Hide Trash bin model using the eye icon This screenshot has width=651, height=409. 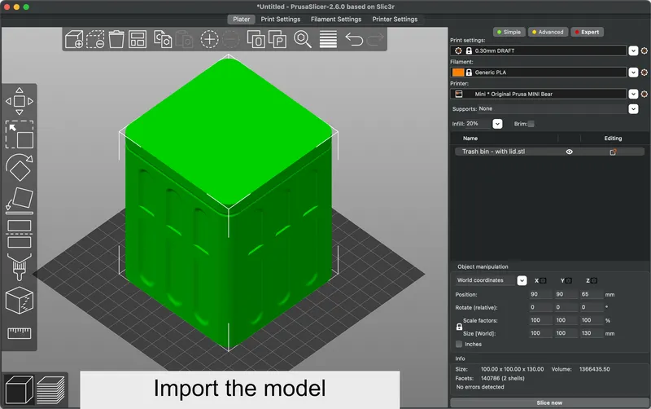(569, 152)
